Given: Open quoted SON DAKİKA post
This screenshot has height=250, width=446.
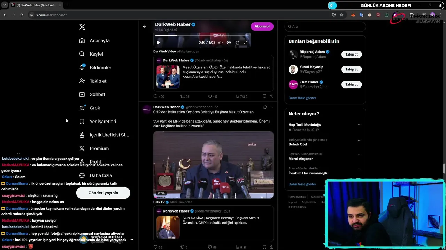Looking at the screenshot, I should pos(213,224).
